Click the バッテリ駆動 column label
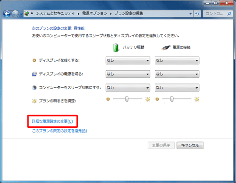The height and width of the screenshot is (183, 236). 134,47
